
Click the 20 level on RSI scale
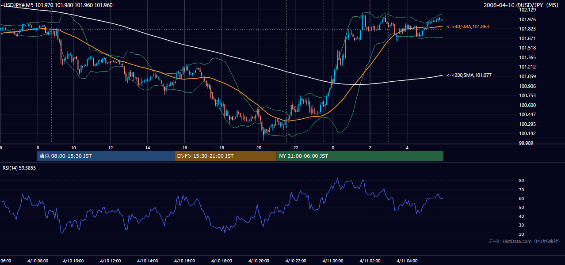tap(521, 234)
